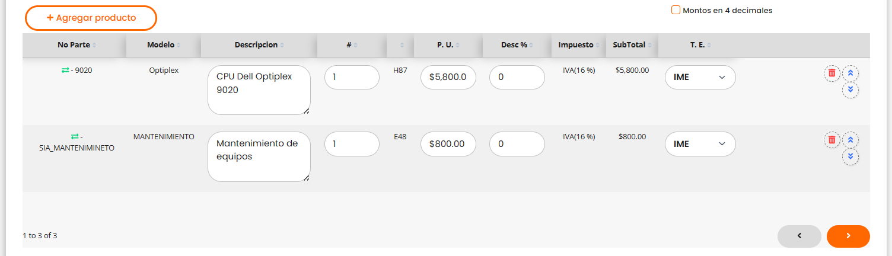
Task: Sort table by SubTotal column
Action: coord(632,45)
